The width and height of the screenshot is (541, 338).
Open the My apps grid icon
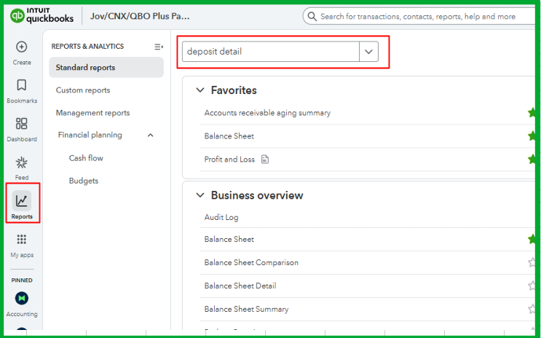point(22,240)
